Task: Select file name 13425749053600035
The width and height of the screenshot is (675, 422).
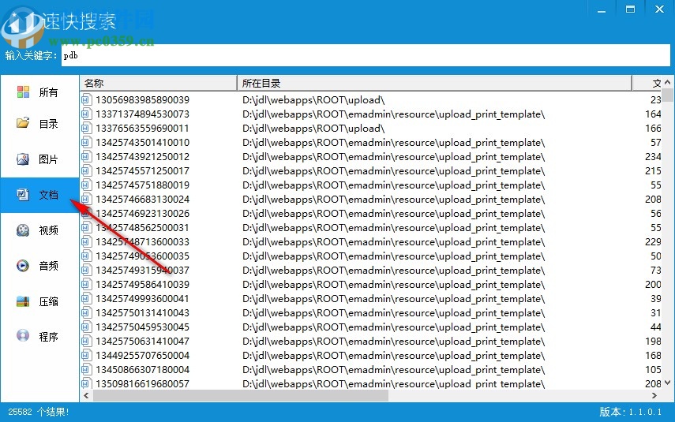Action: point(142,256)
